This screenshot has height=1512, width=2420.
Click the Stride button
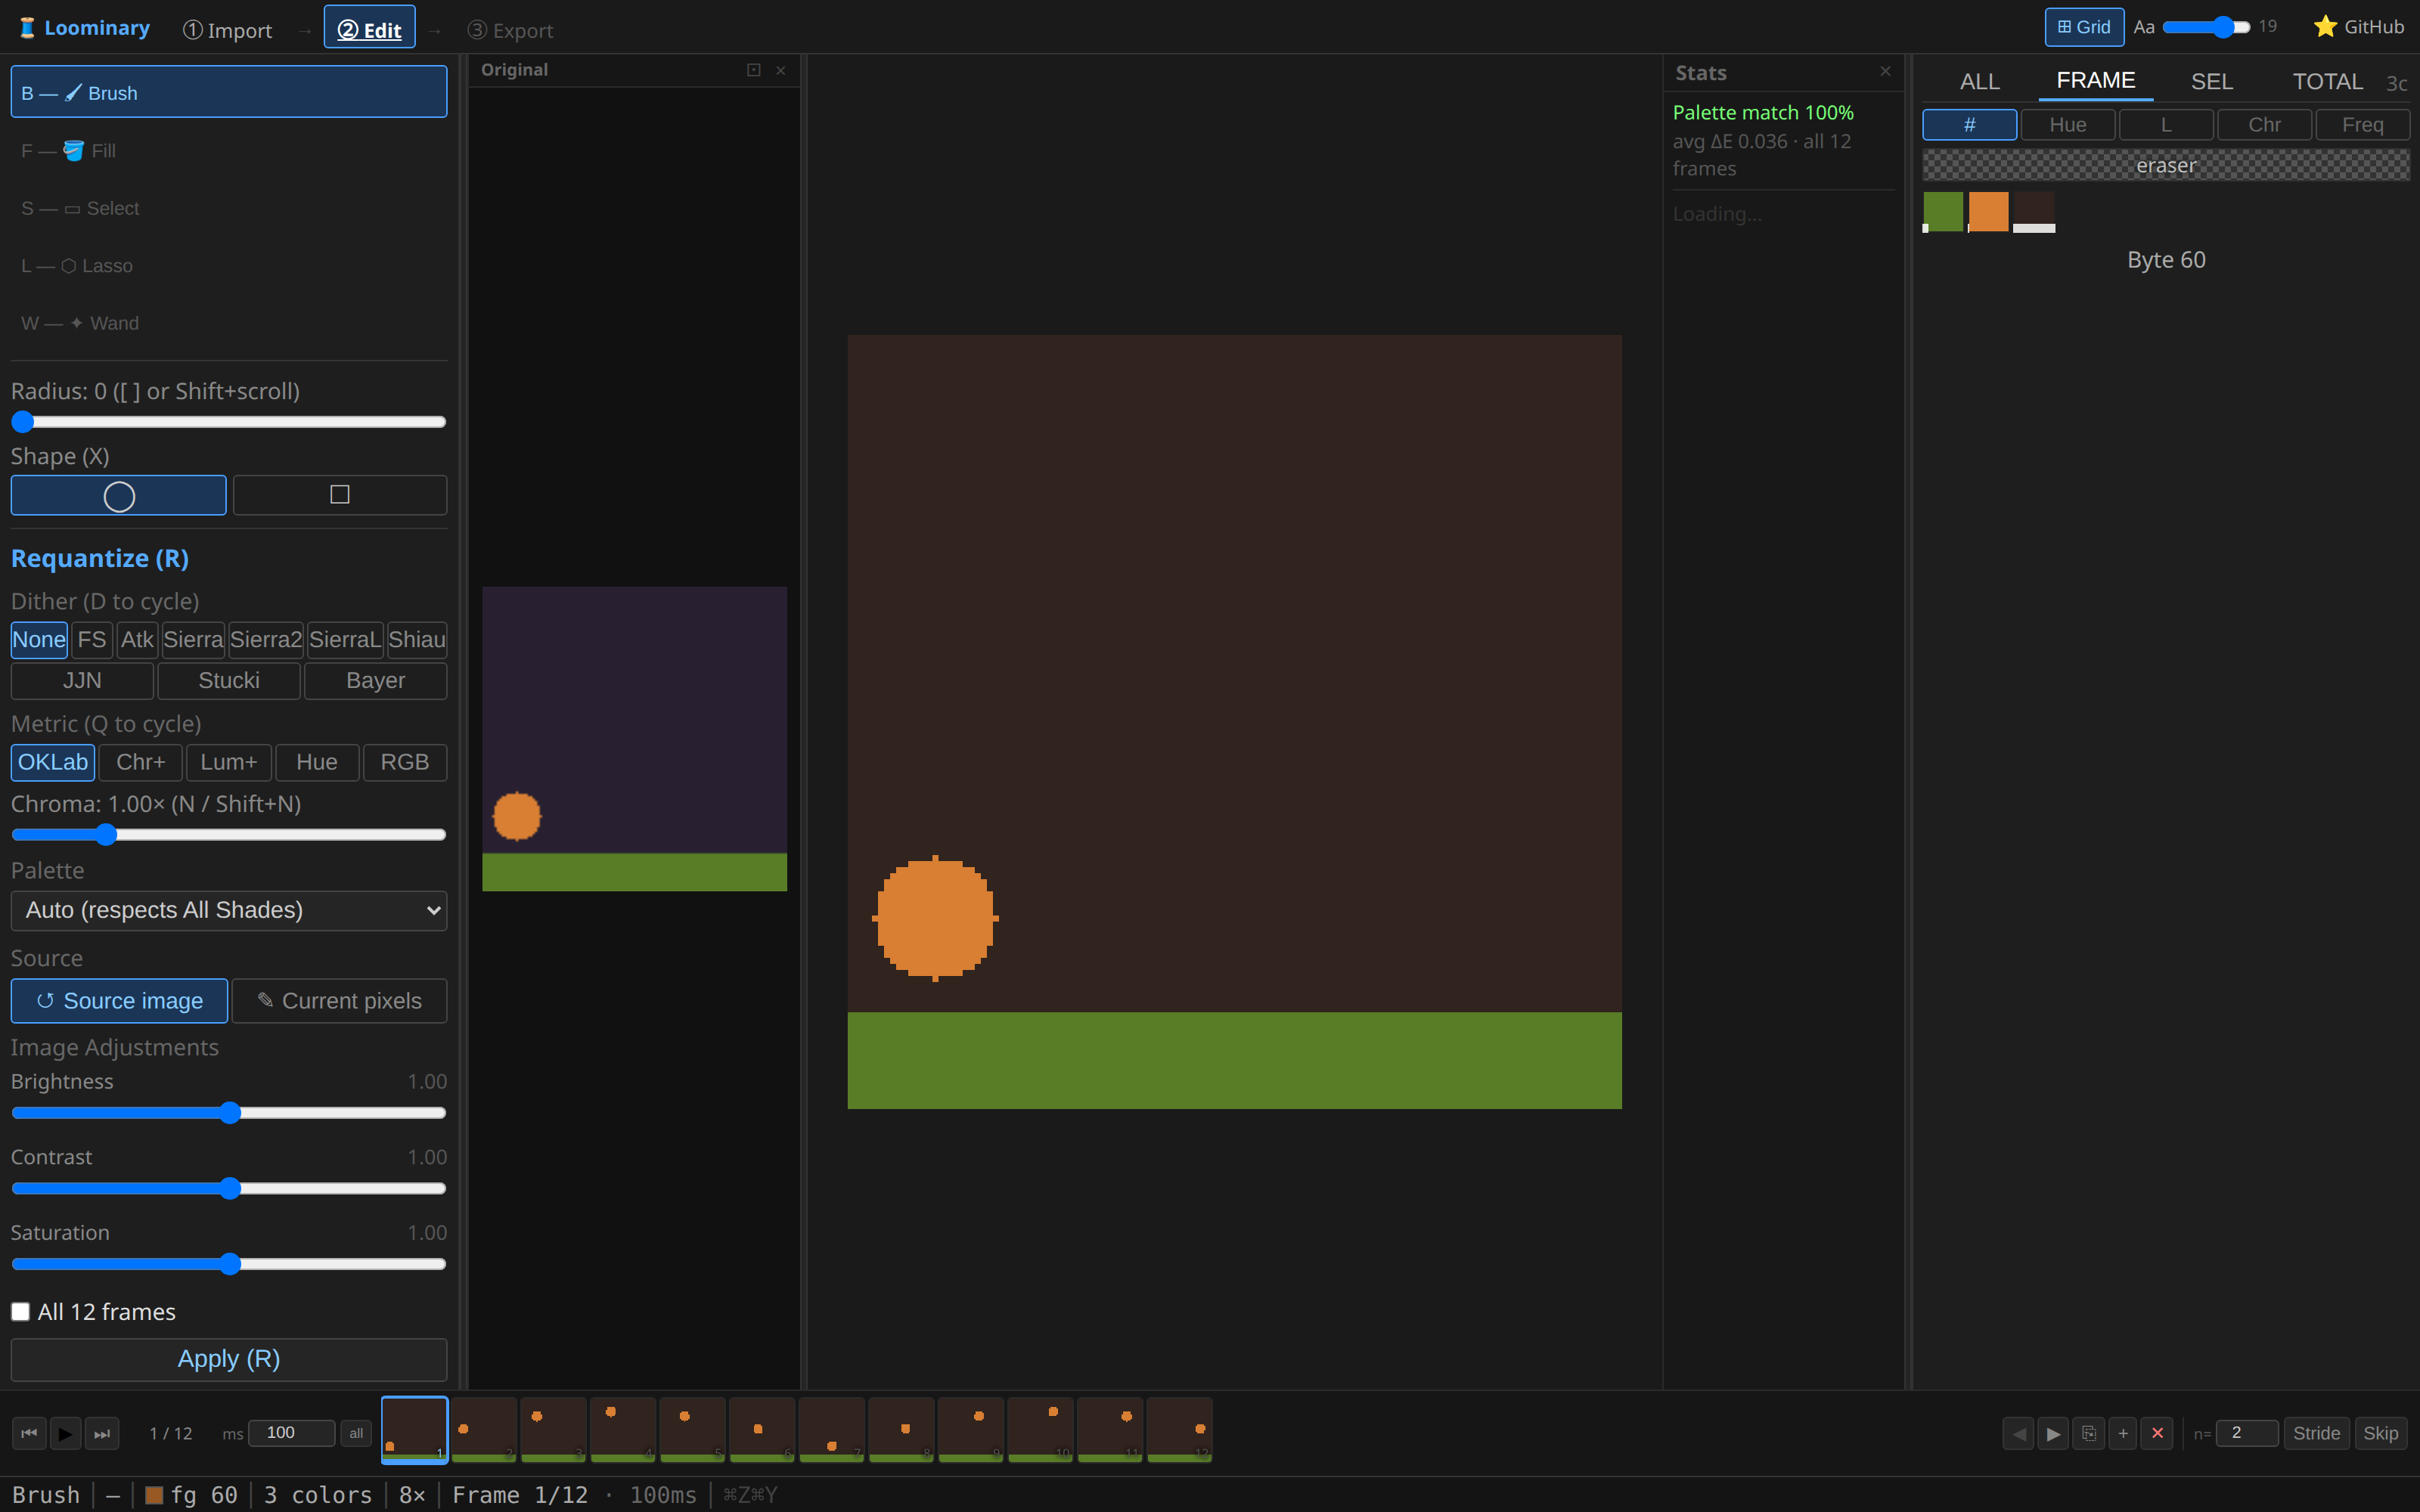tap(2316, 1433)
